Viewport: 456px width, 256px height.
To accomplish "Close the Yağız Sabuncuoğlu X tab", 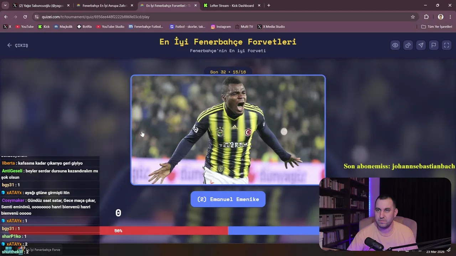I will 68,5.
